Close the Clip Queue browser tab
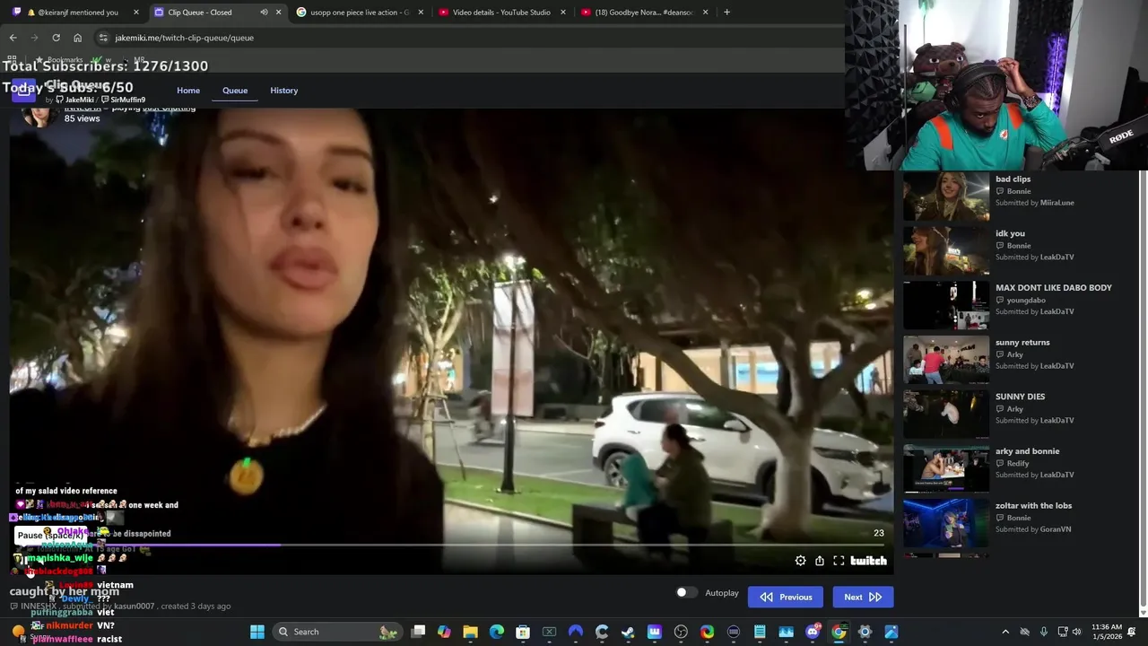Viewport: 1148px width, 646px height. tap(279, 13)
